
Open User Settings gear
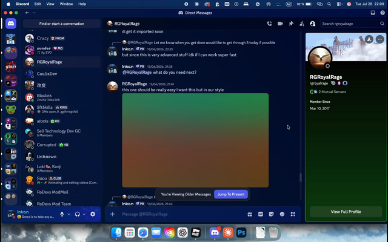[x=93, y=214]
